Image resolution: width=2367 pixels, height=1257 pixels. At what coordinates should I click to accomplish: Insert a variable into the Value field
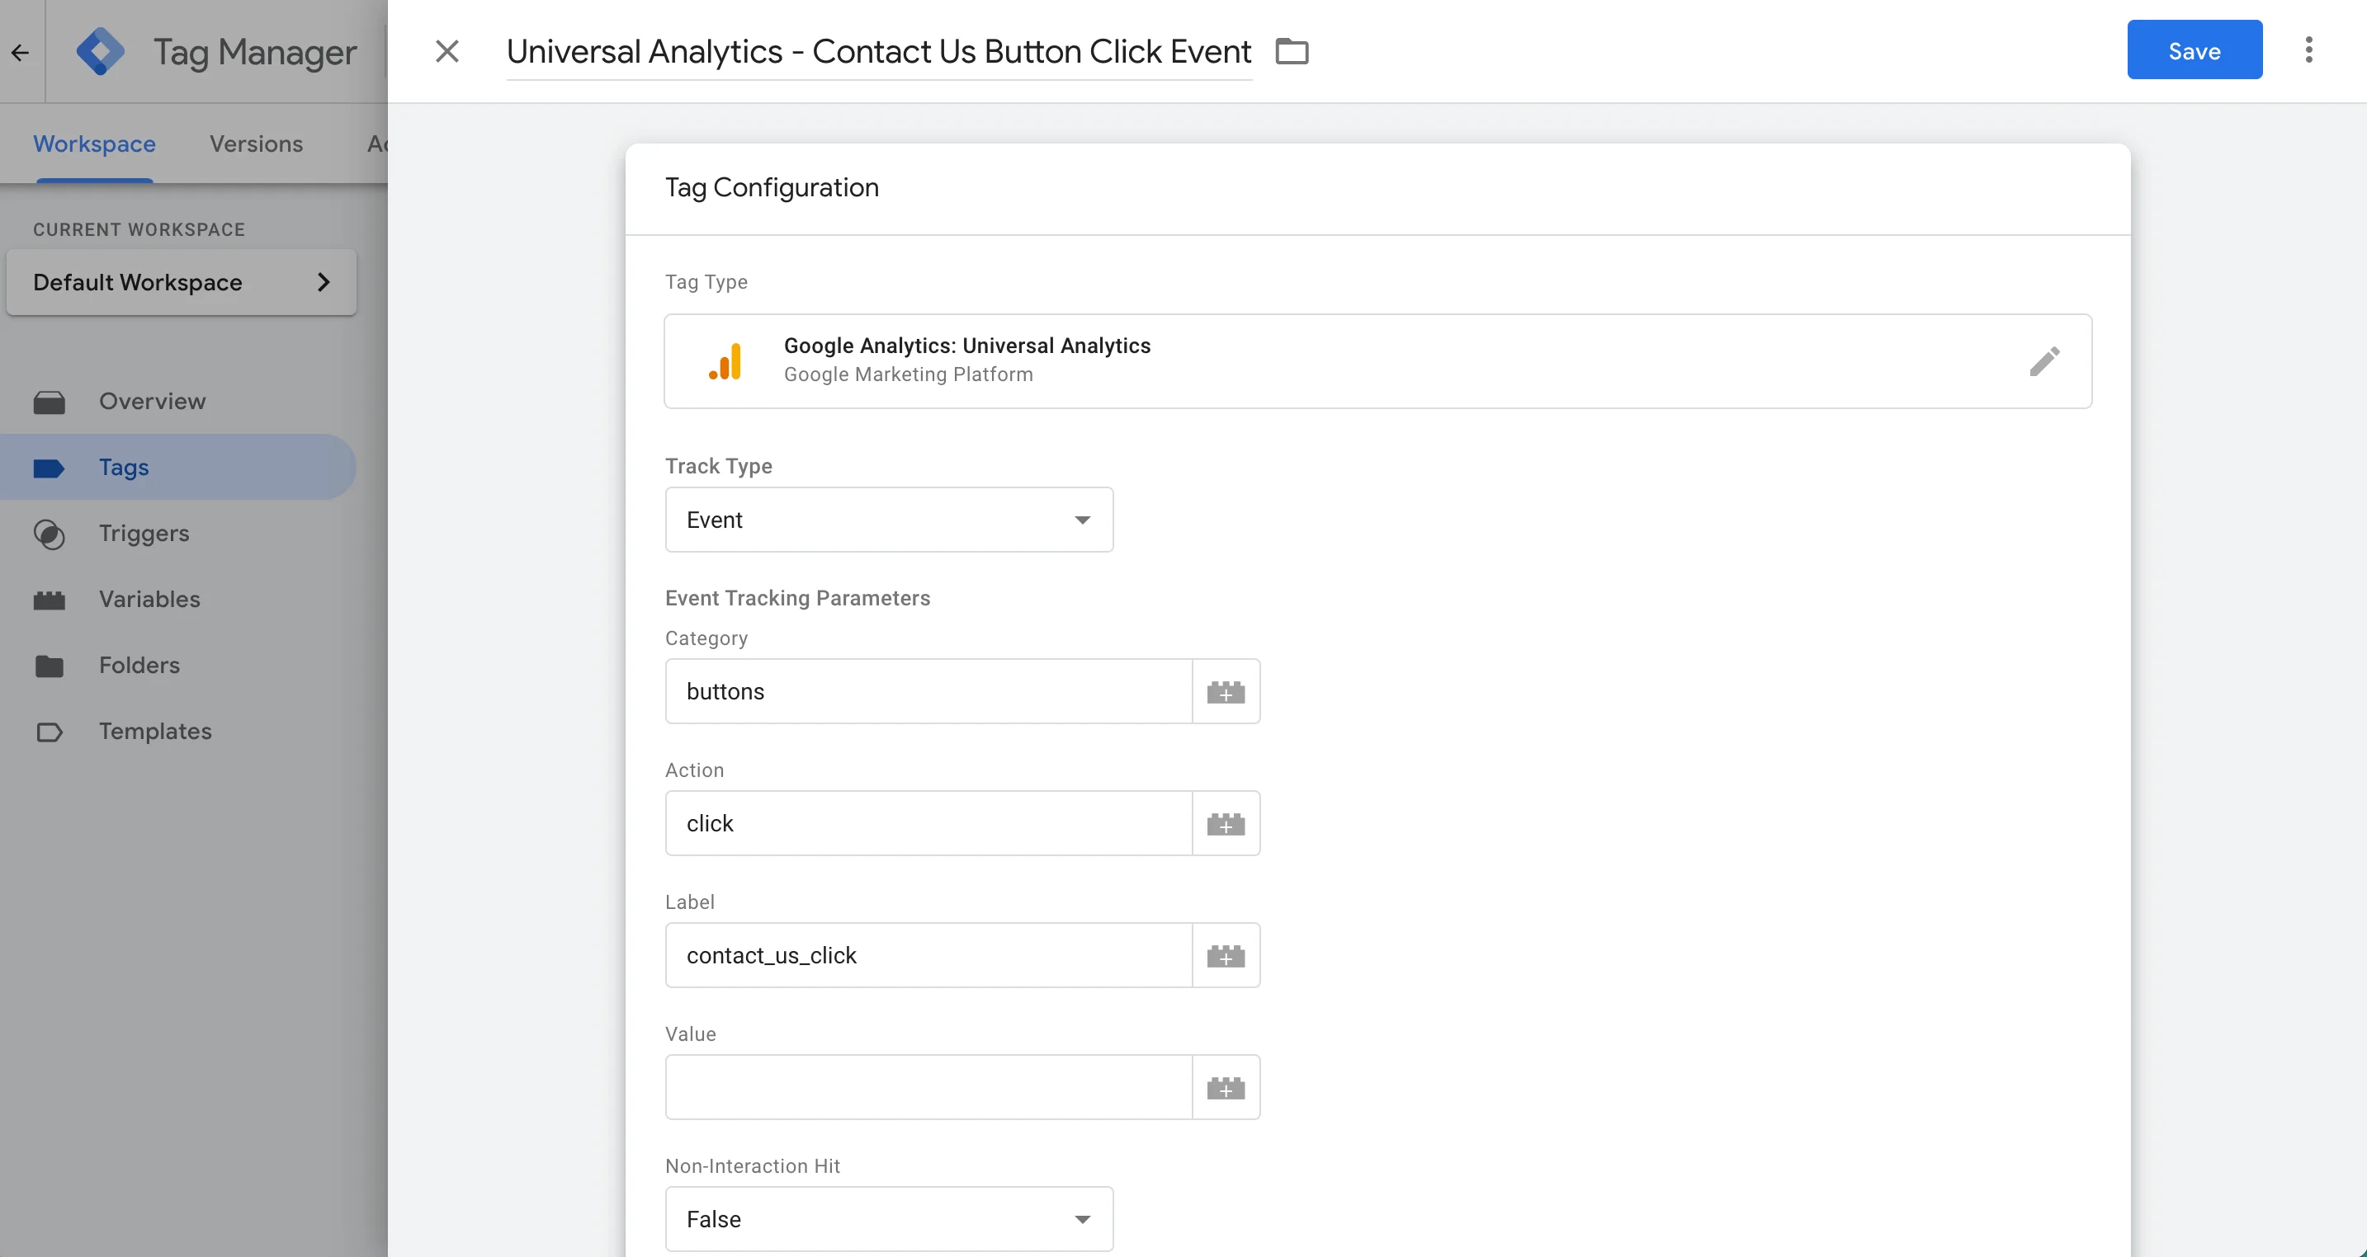pyautogui.click(x=1226, y=1087)
